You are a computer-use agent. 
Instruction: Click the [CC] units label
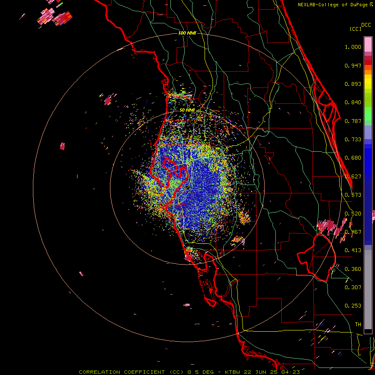pyautogui.click(x=355, y=29)
